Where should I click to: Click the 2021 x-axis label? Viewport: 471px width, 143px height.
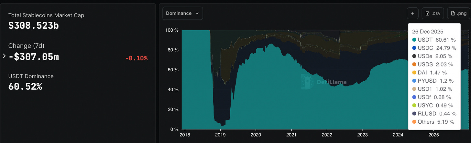pos(291,135)
